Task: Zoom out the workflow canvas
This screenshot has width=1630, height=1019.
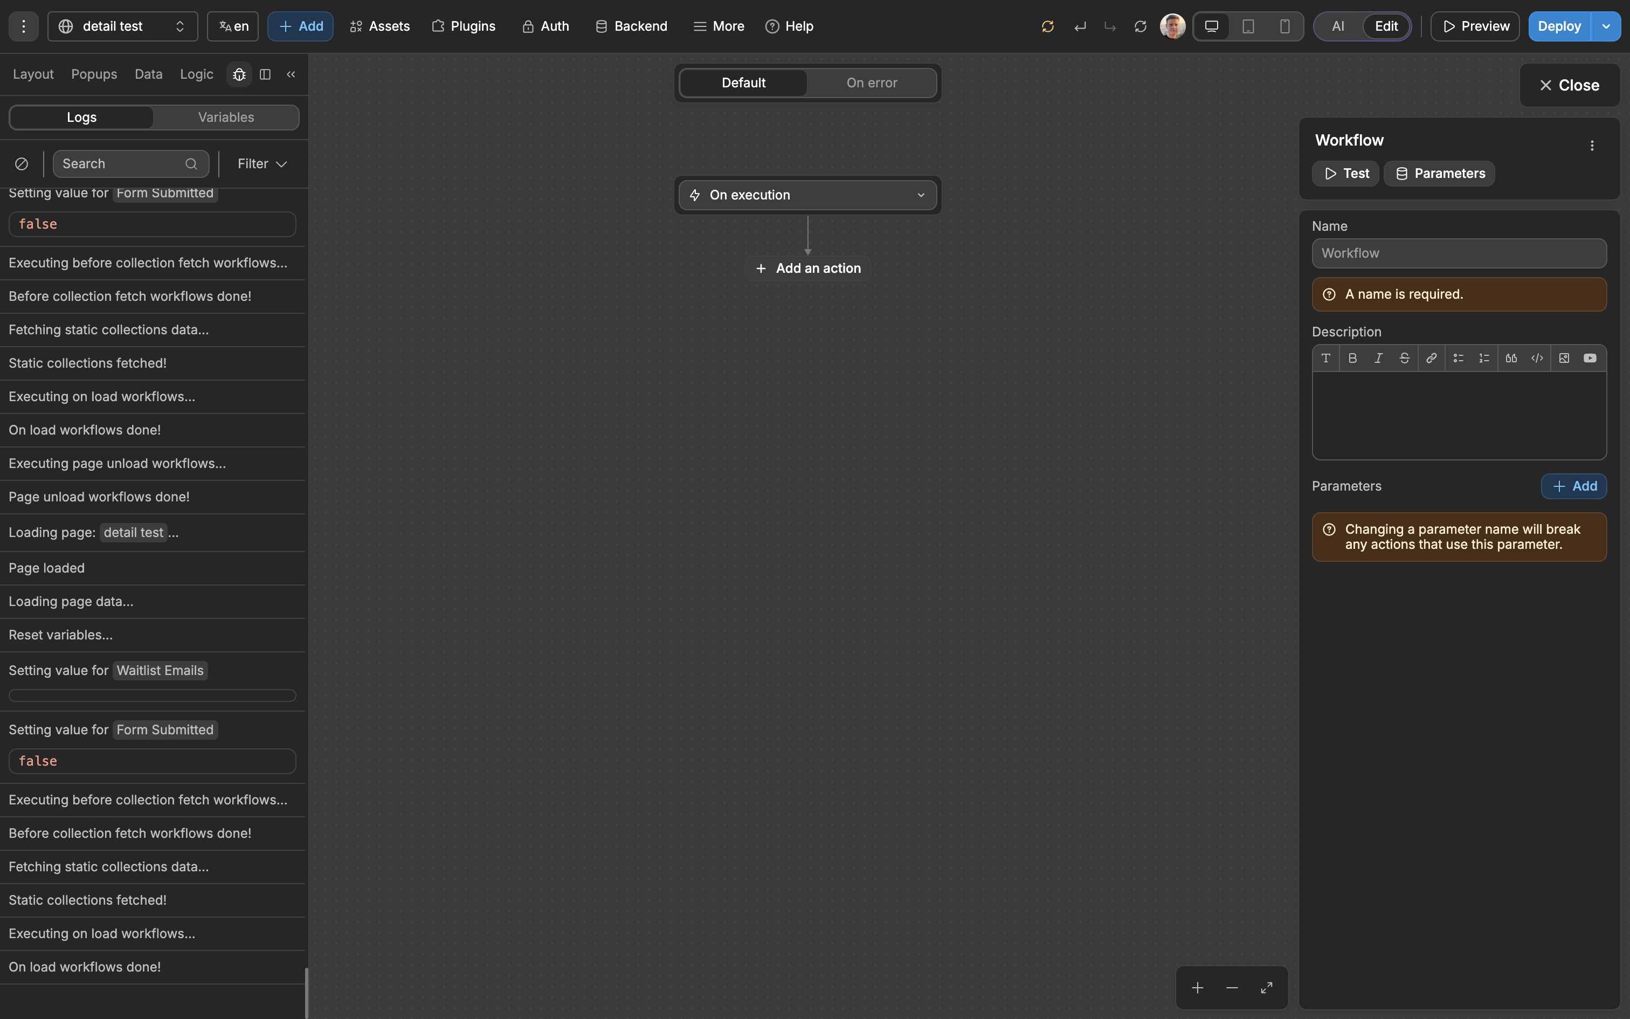Action: (1232, 988)
